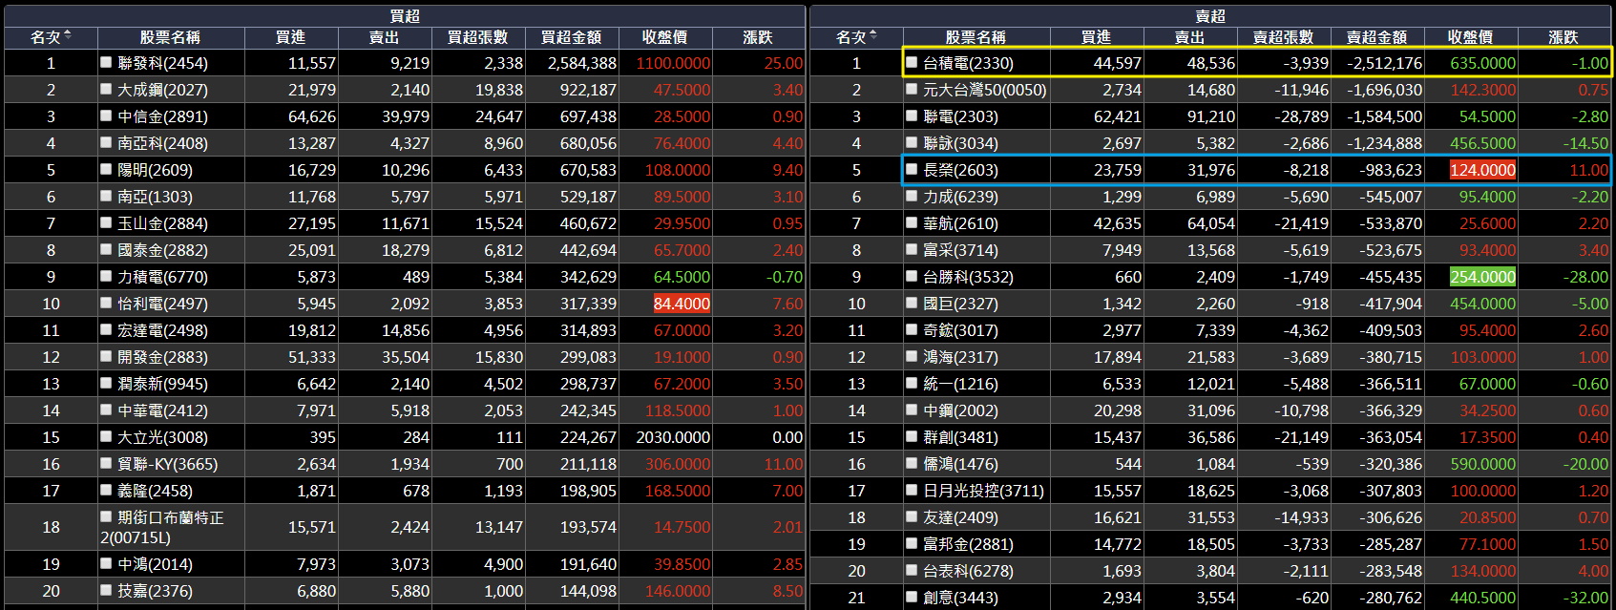Check the box beside 元大台灣50(0050)

click(x=912, y=89)
